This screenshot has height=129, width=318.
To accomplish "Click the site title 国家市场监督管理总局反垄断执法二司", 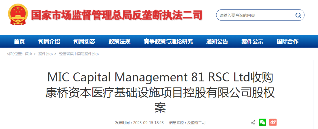I will [x=117, y=15].
